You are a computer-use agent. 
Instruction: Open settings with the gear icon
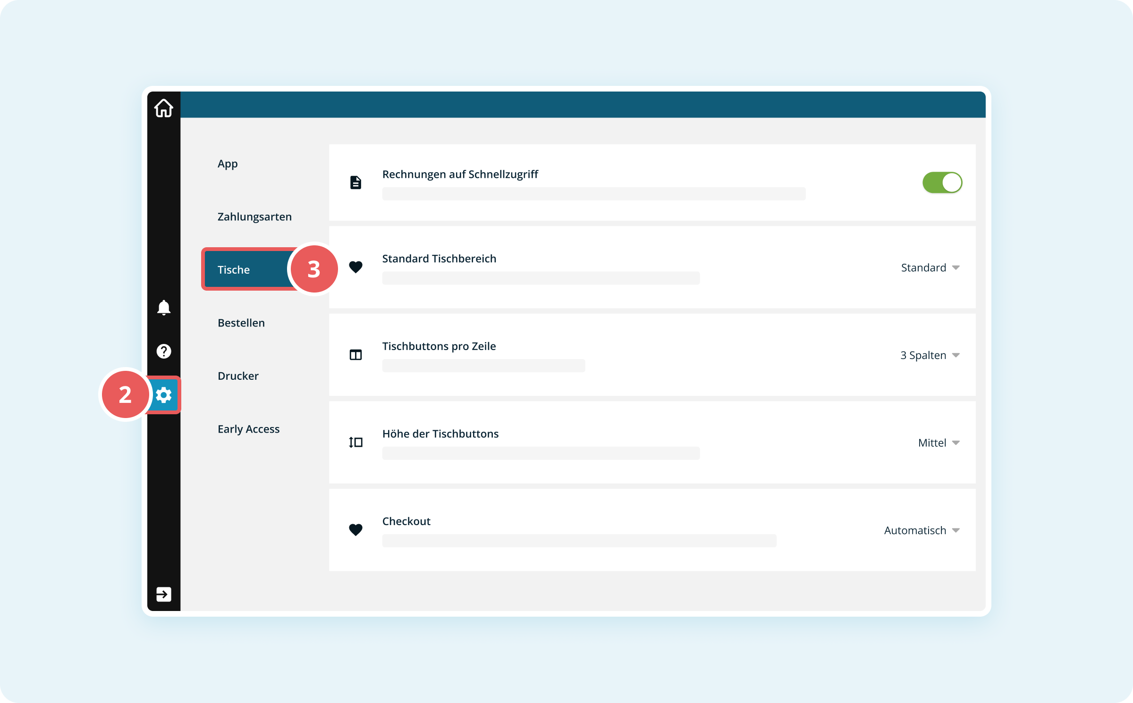[164, 395]
